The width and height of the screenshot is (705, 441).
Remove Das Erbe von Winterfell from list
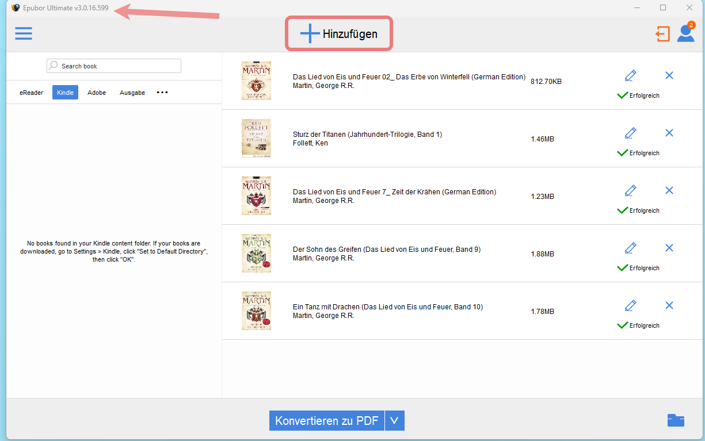pos(669,75)
